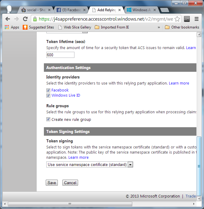Close the Windows A tab
The width and height of the screenshot is (204, 209).
click(155, 10)
